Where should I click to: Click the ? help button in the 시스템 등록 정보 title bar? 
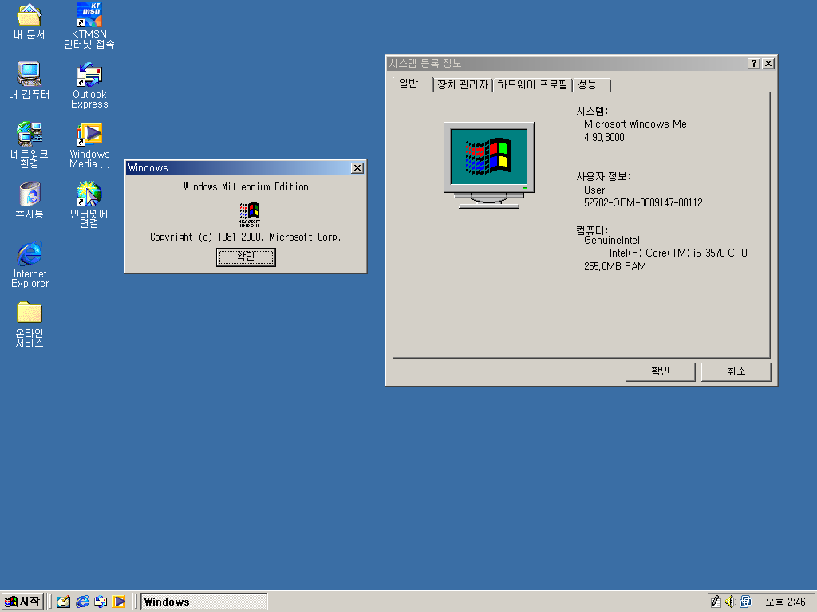[753, 64]
